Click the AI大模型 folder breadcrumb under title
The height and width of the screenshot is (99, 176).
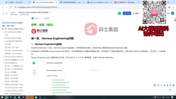click(x=14, y=15)
